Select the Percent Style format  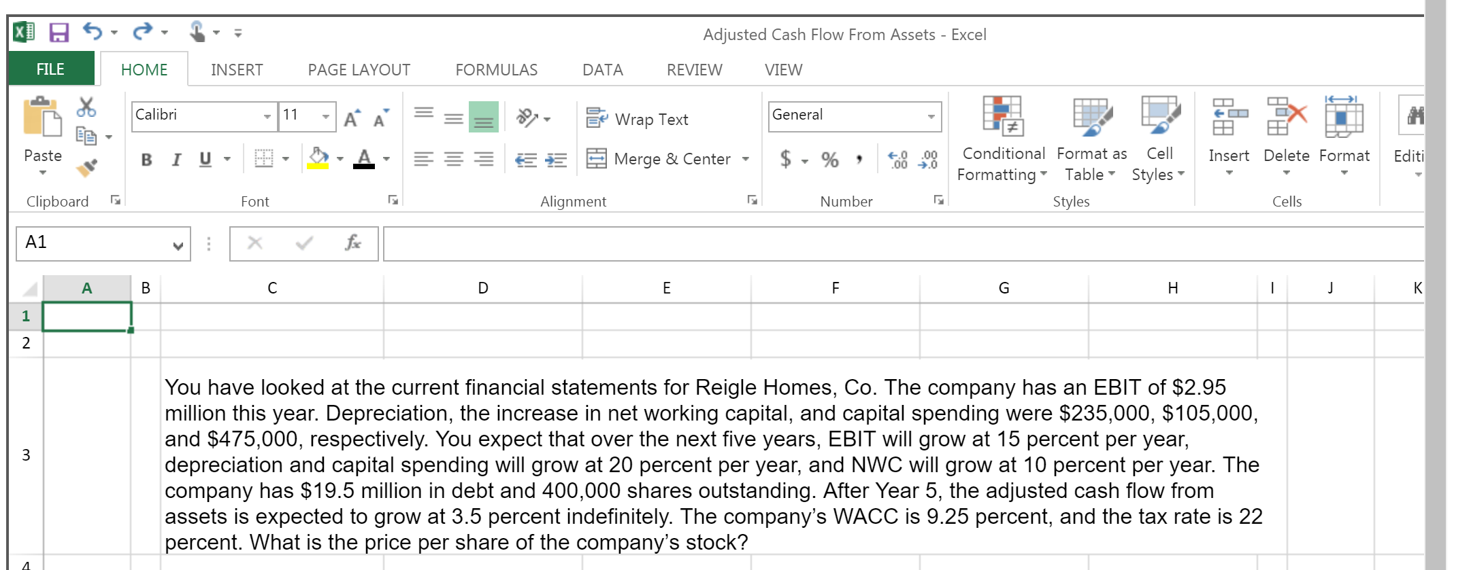pos(829,158)
